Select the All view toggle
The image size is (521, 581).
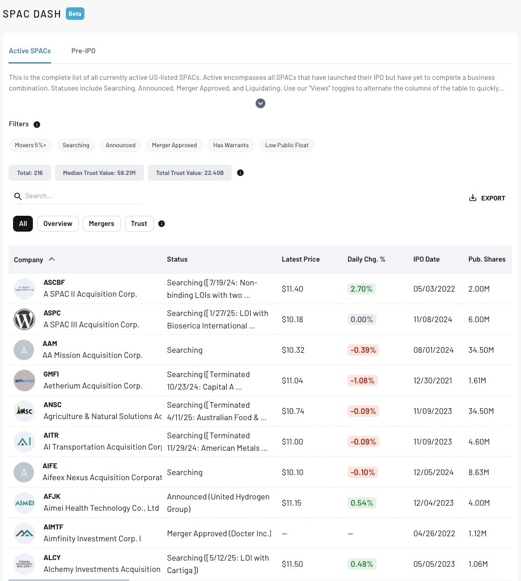23,224
